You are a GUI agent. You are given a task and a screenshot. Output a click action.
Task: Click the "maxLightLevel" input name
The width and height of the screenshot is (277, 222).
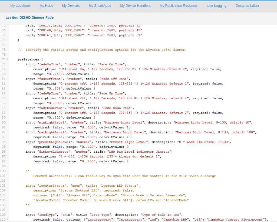pyautogui.click(x=52, y=132)
